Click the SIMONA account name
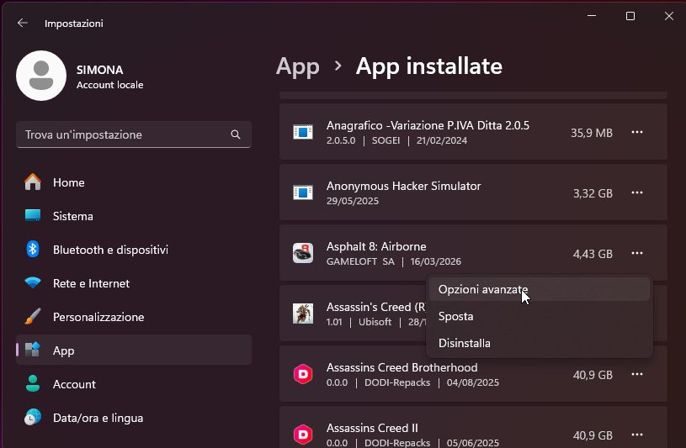The width and height of the screenshot is (686, 448). point(100,70)
